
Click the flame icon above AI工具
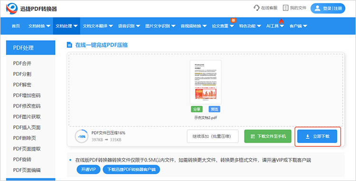pyautogui.click(x=281, y=21)
